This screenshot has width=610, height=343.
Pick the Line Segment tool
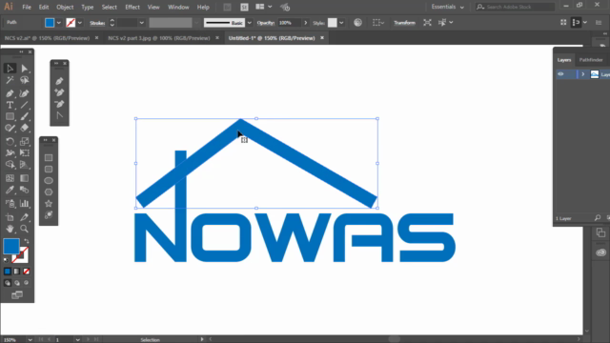pos(25,105)
